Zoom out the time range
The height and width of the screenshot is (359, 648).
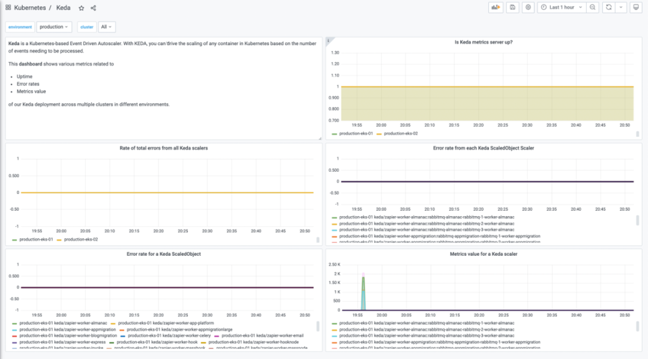(x=593, y=7)
